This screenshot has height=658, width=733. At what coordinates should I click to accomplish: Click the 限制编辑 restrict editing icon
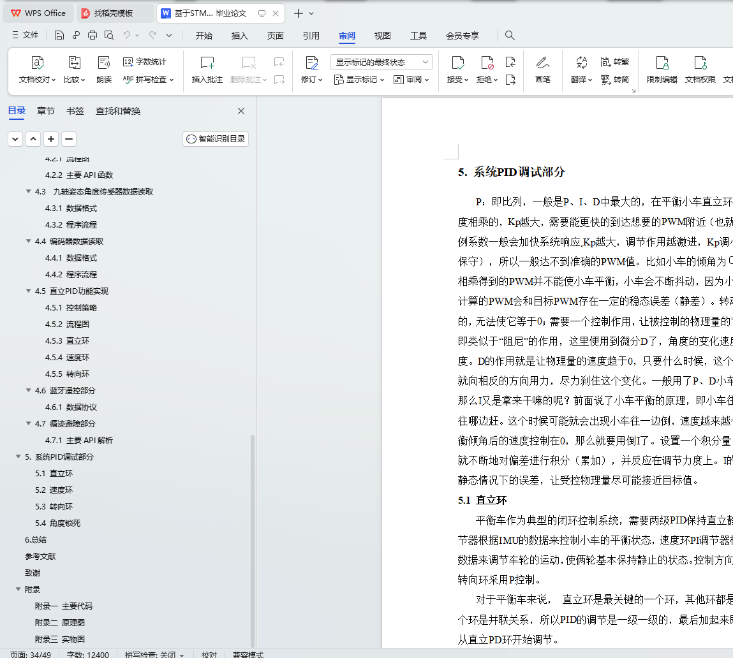662,62
